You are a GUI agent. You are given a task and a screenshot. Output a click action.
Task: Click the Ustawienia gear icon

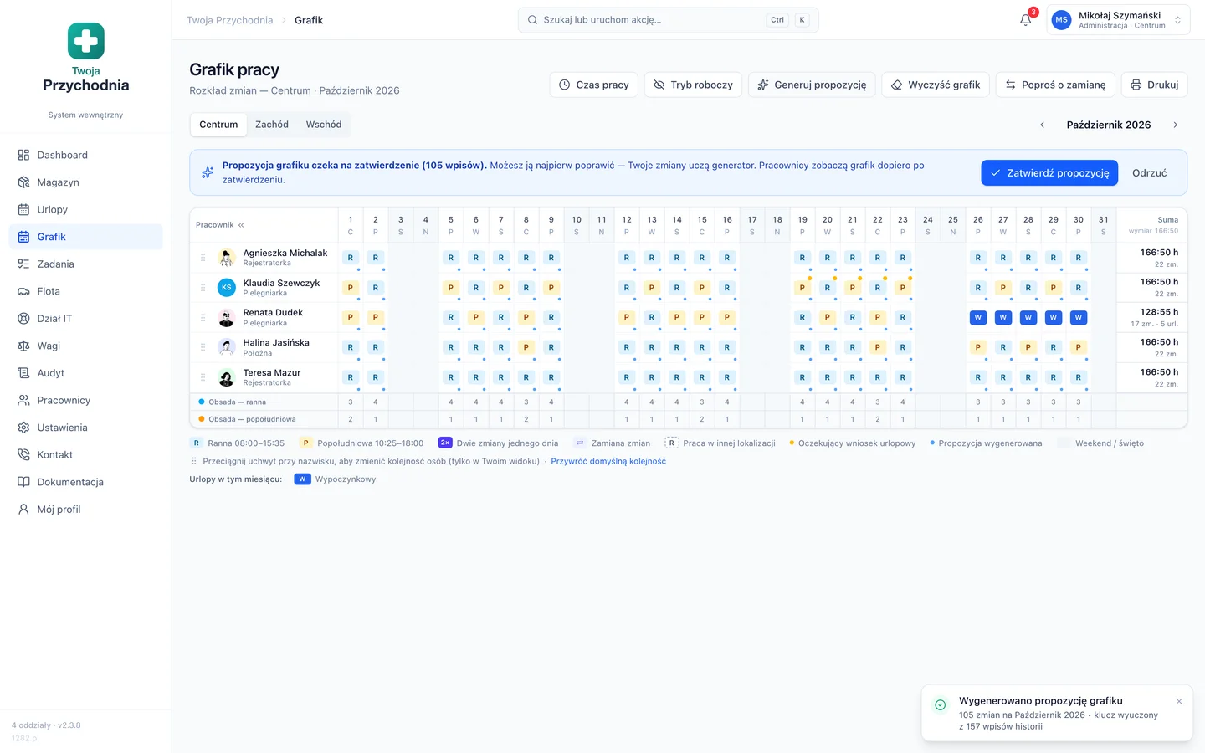tap(23, 428)
